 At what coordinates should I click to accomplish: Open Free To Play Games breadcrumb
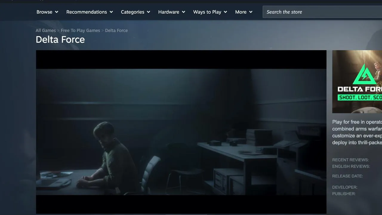80,30
